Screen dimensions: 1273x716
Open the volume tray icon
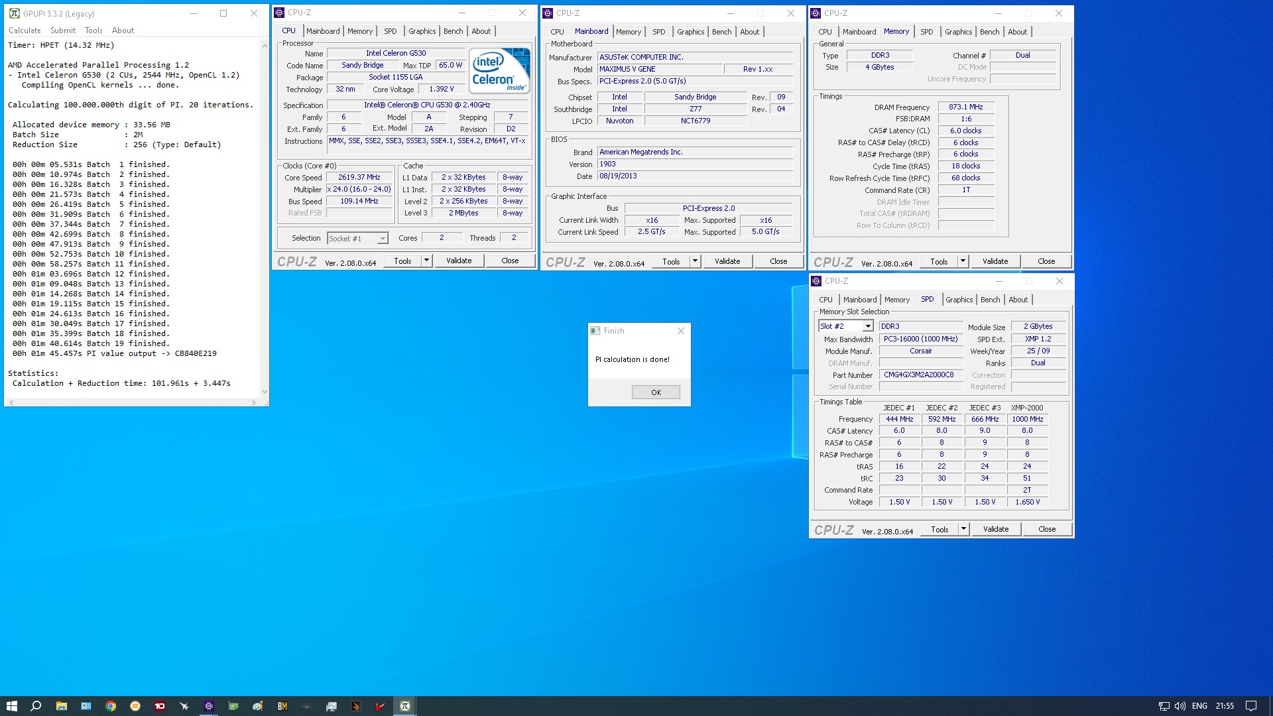(x=1180, y=706)
